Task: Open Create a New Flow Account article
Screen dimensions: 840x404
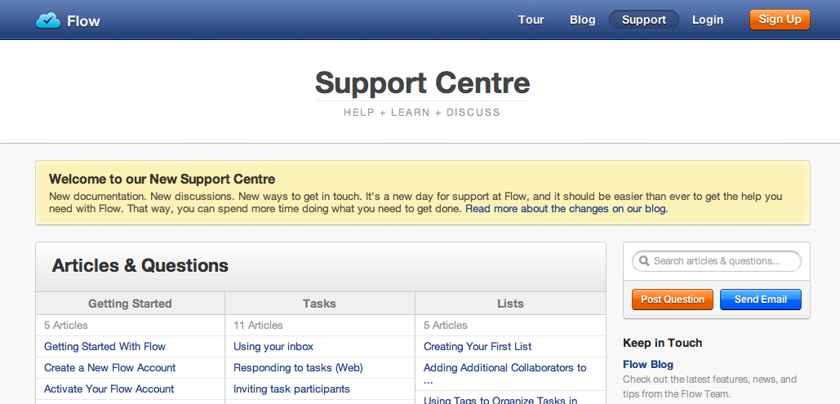Action: [110, 368]
